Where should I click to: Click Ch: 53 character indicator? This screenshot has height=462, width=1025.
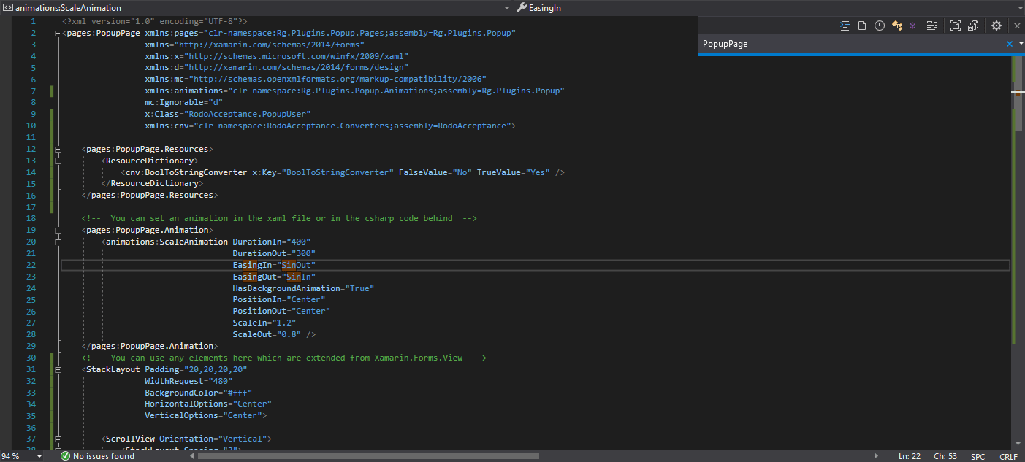pos(945,456)
